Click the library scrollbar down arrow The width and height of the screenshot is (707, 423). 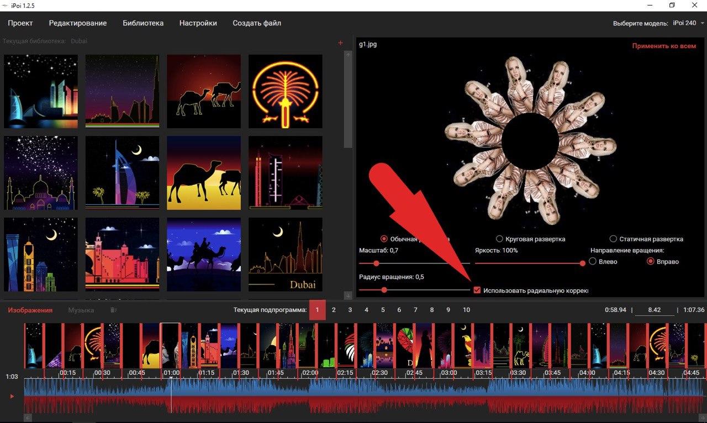348,295
